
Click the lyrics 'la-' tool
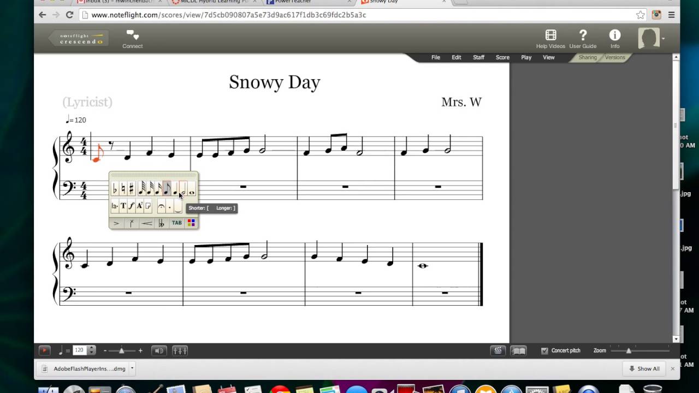pos(115,206)
